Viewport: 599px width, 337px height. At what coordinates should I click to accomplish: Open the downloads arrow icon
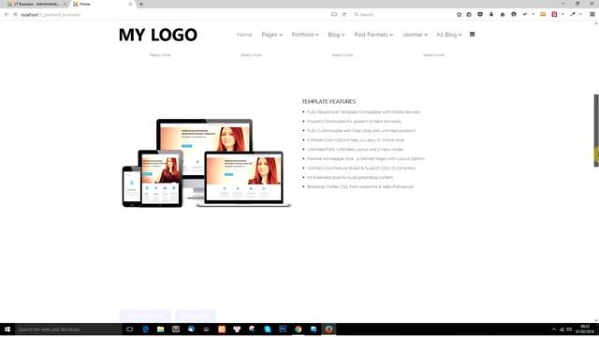(x=491, y=15)
